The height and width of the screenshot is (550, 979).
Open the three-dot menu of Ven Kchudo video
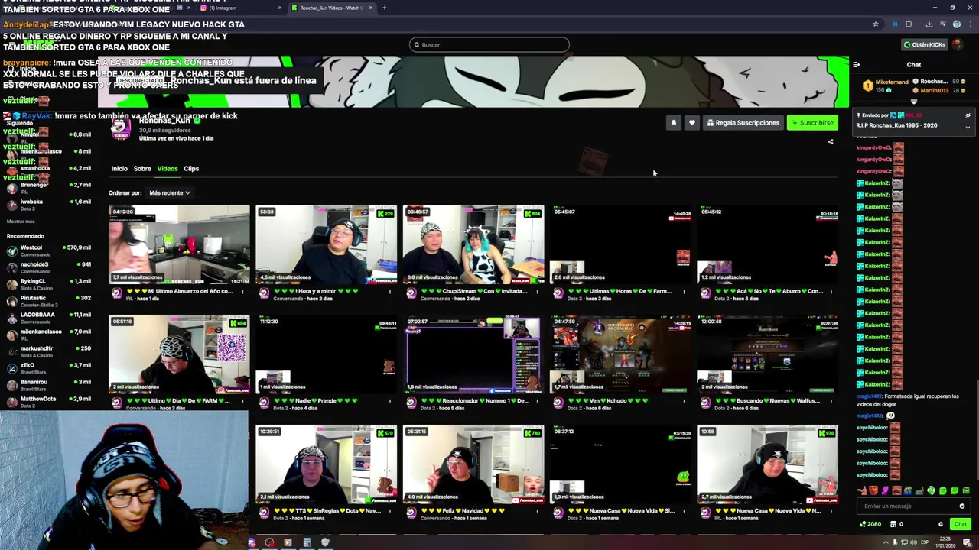[685, 401]
